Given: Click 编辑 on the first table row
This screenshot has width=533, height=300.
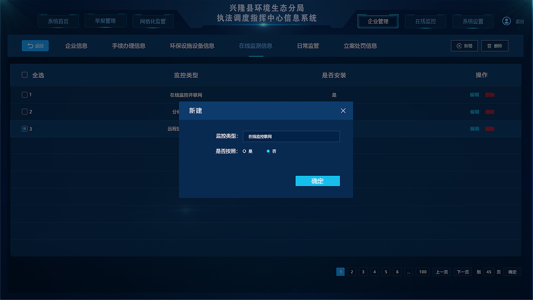Looking at the screenshot, I should pos(474,95).
